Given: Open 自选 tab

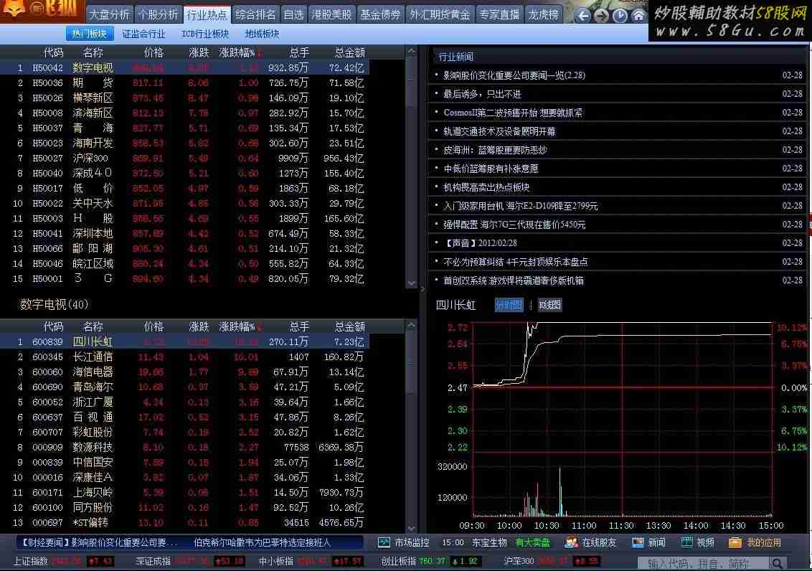Looking at the screenshot, I should (x=293, y=14).
